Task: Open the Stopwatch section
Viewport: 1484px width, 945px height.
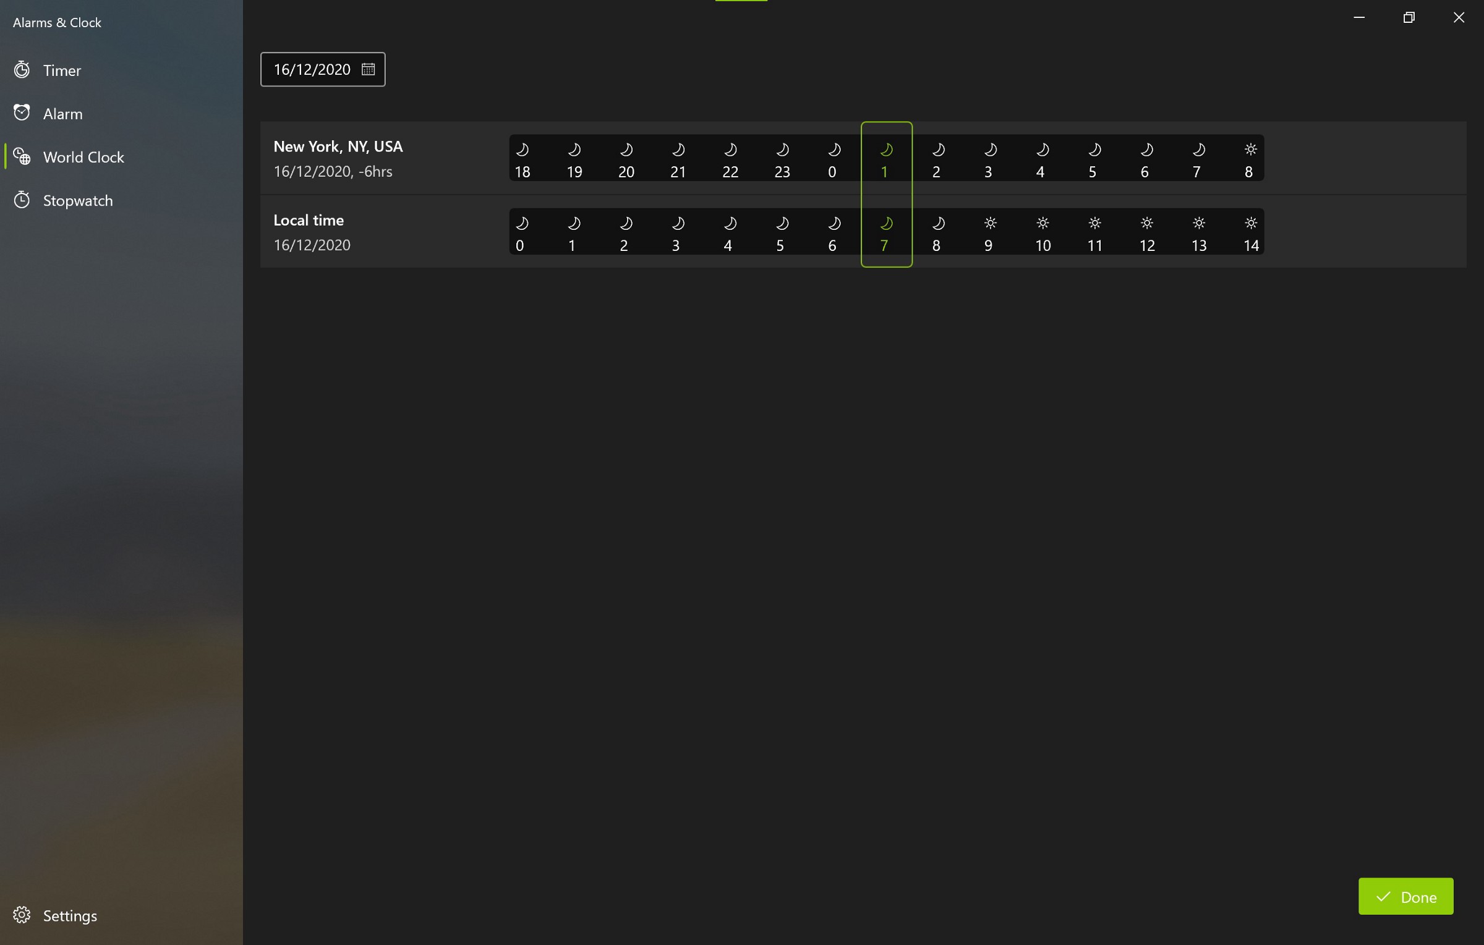Action: tap(77, 201)
